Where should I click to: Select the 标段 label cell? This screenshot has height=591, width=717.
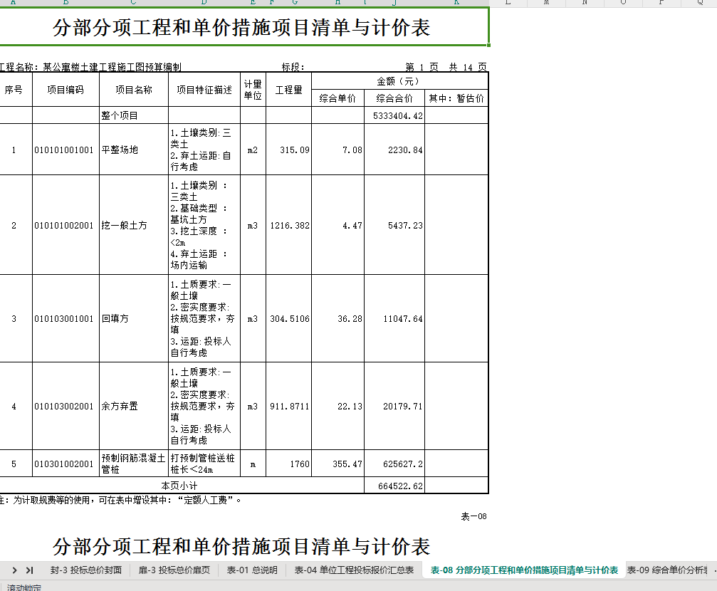click(x=293, y=67)
